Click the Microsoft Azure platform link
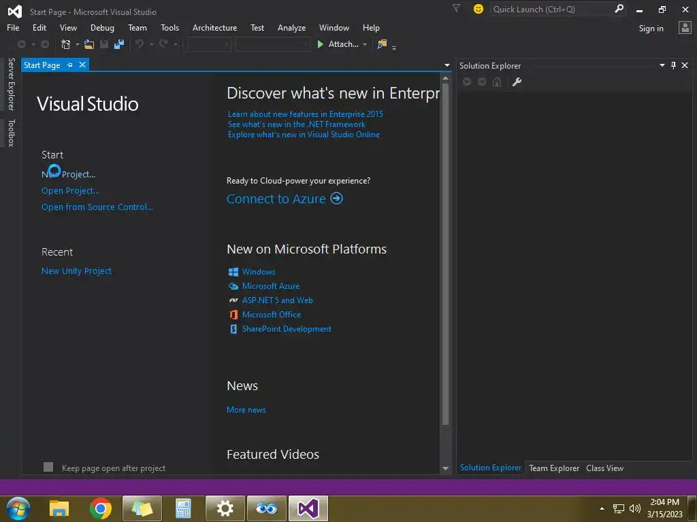697x522 pixels. point(271,286)
